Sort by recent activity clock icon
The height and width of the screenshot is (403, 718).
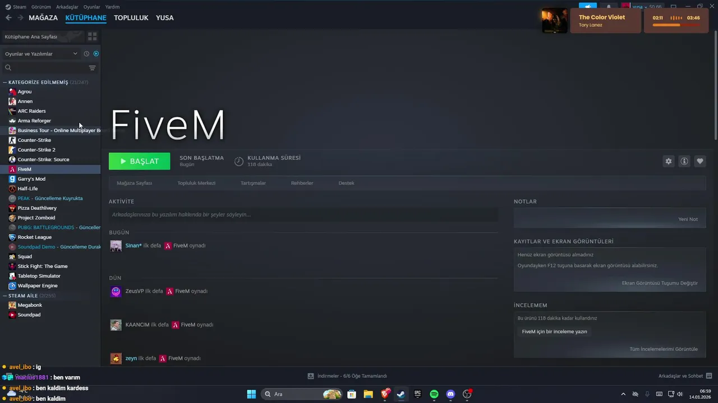coord(86,54)
